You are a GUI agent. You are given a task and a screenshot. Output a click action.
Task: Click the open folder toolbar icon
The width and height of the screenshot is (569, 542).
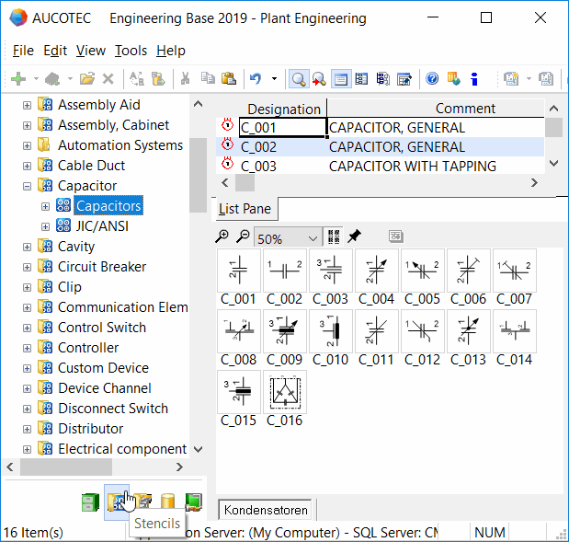(x=87, y=79)
